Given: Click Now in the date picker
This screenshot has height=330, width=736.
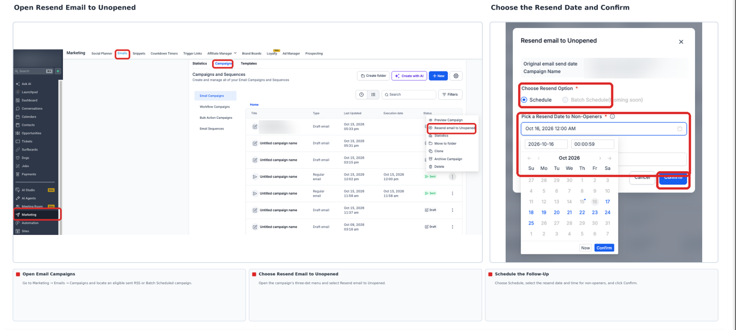Looking at the screenshot, I should click(x=585, y=248).
